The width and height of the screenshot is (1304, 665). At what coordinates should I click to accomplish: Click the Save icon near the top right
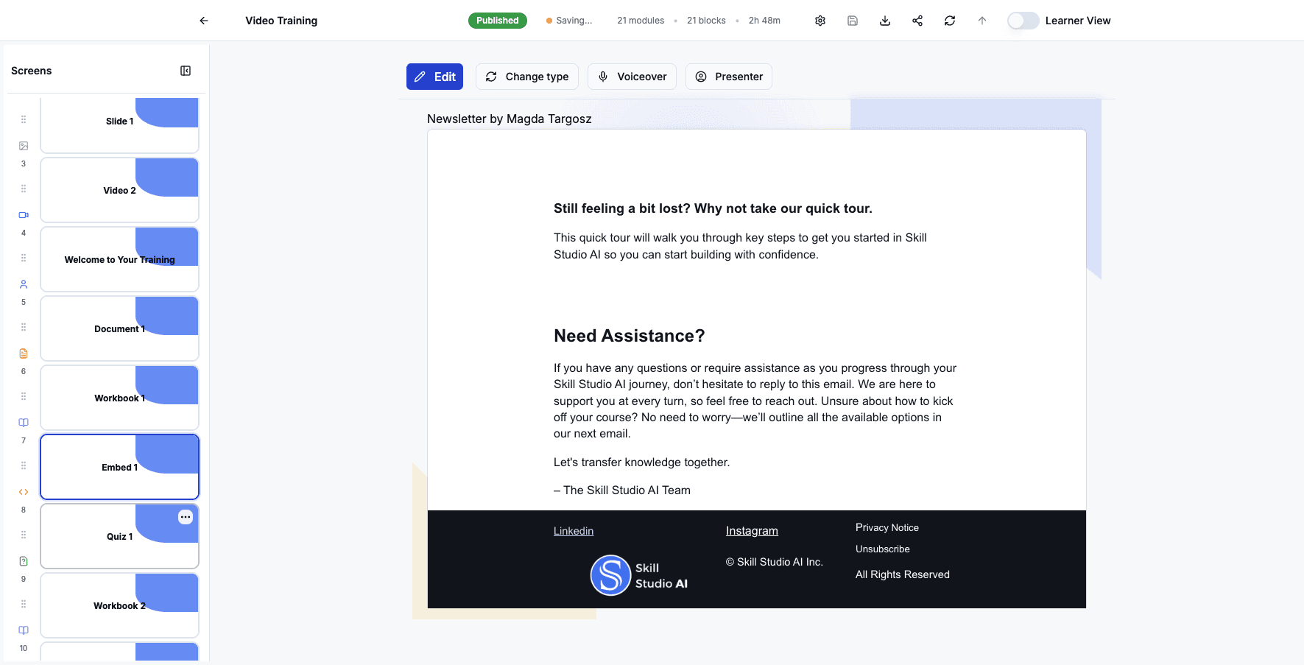point(852,20)
